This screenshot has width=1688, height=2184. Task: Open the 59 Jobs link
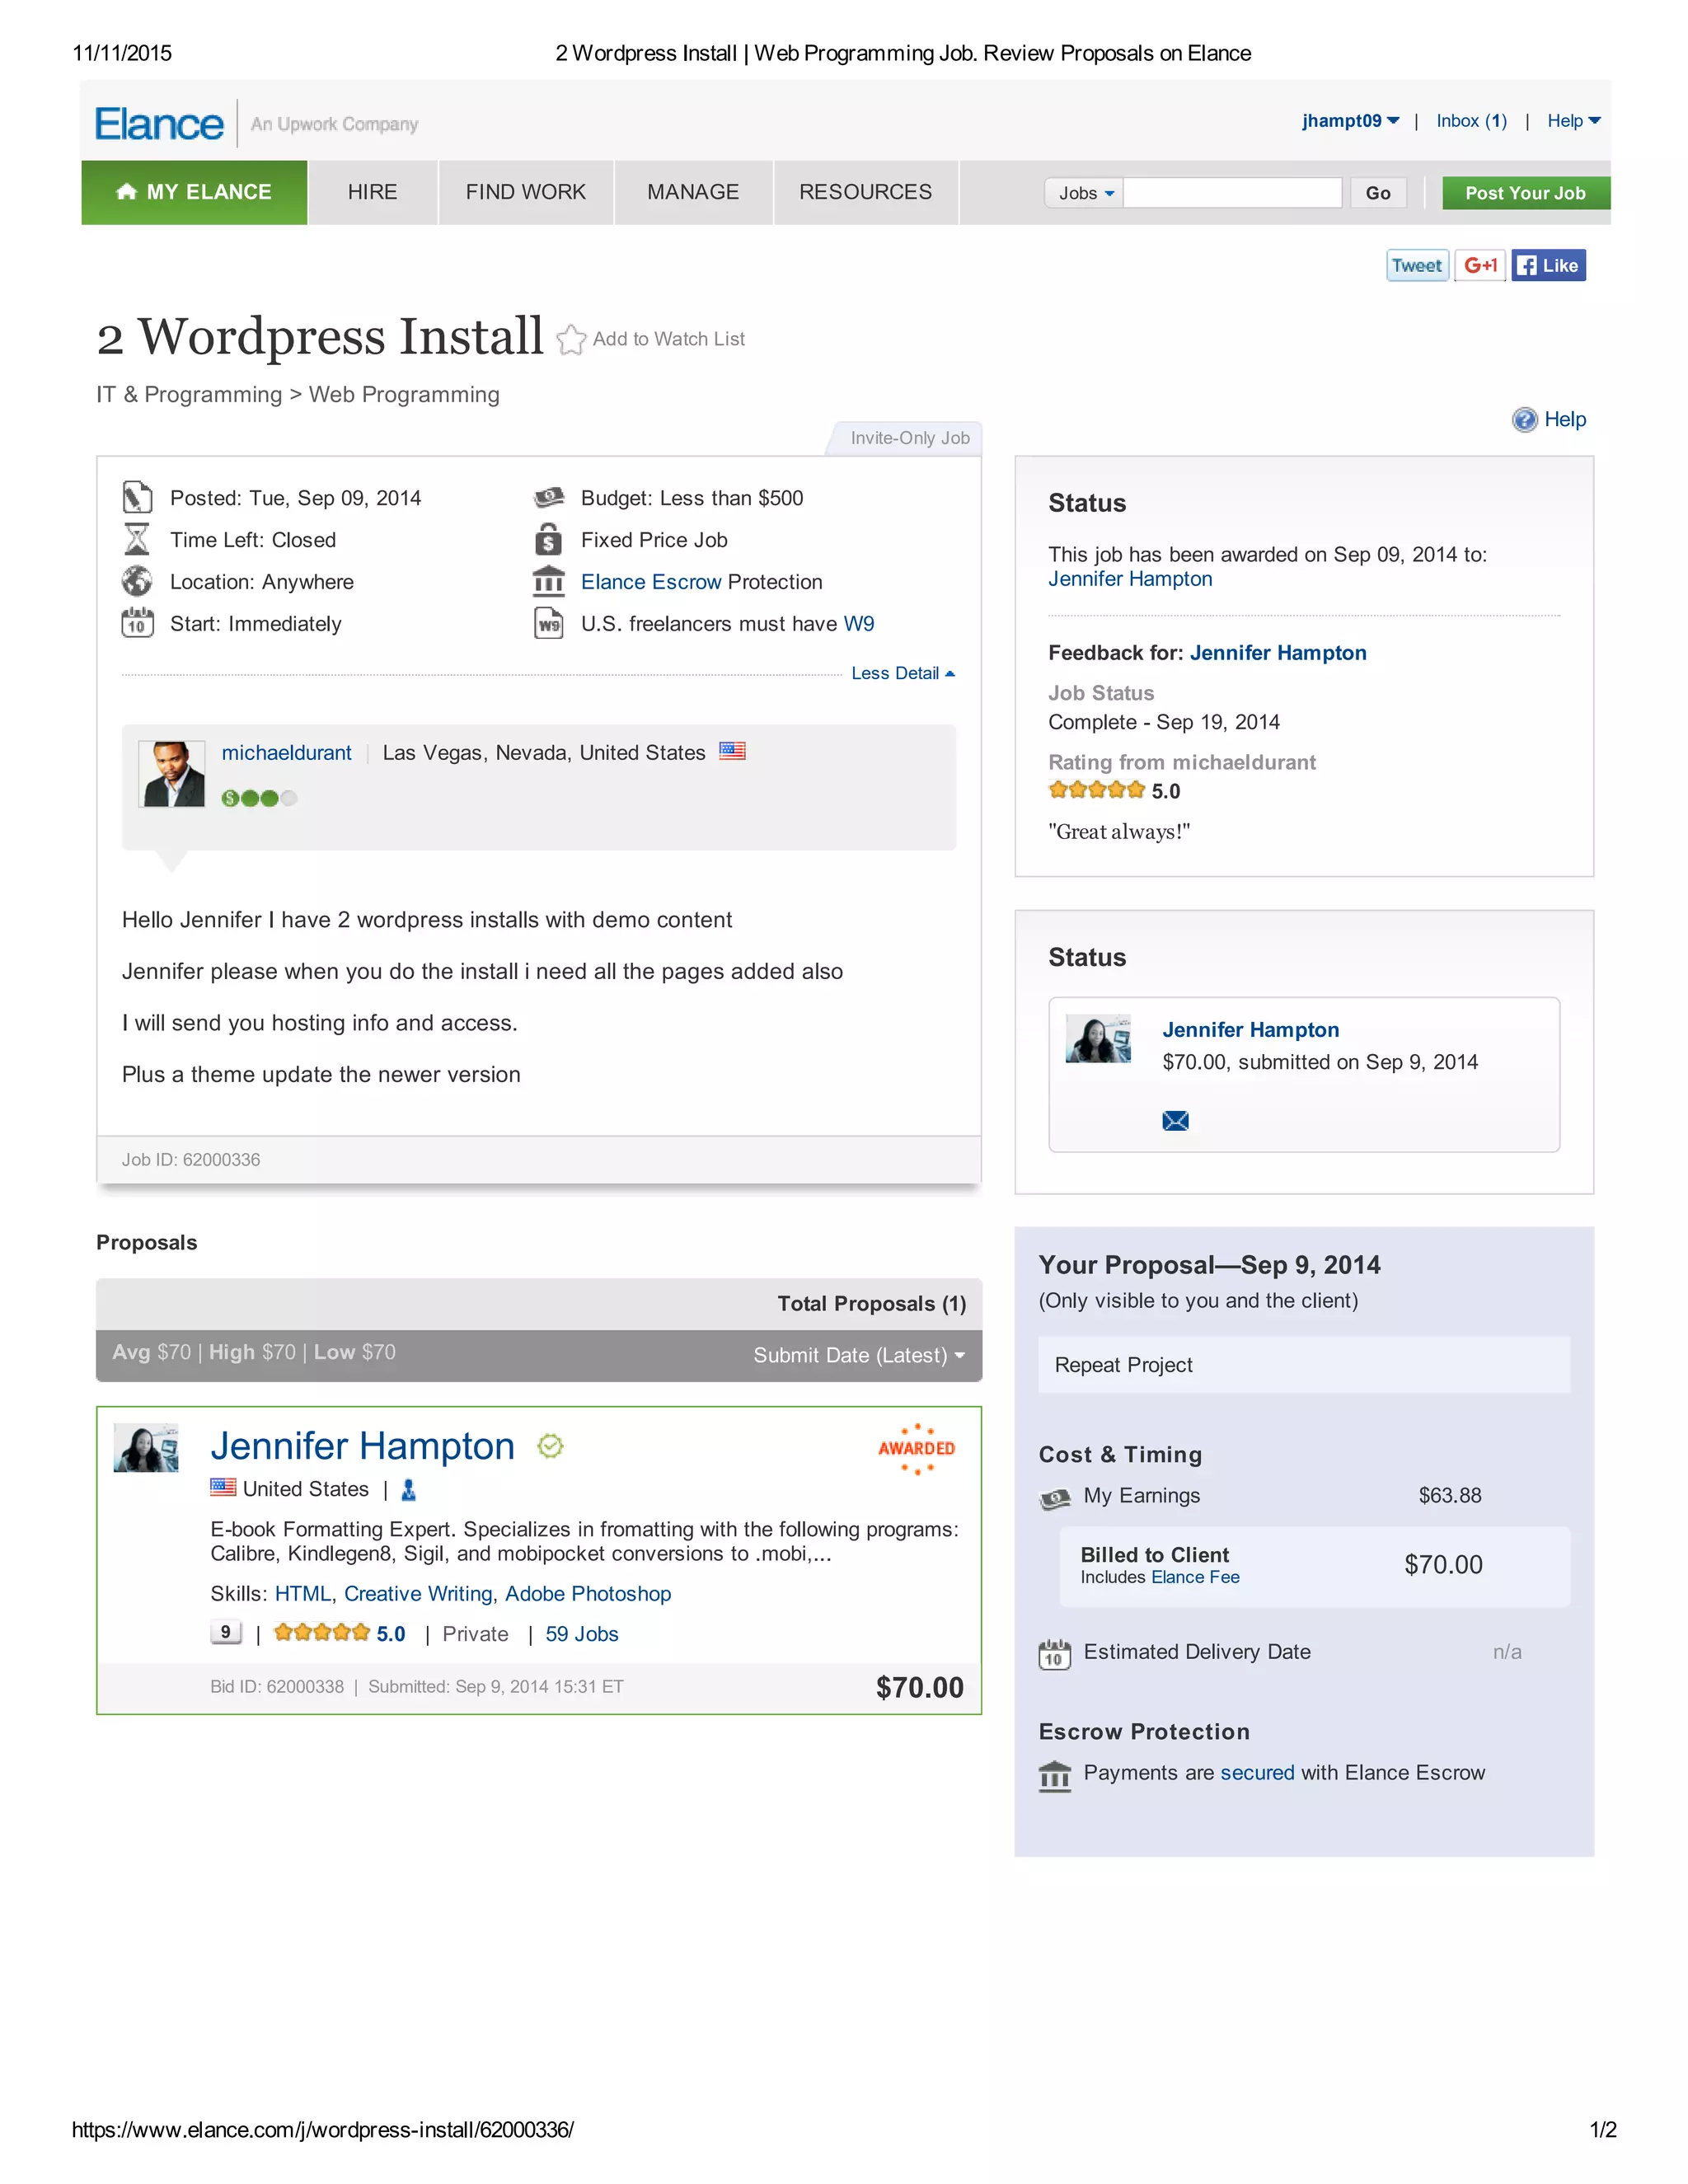coord(581,1634)
